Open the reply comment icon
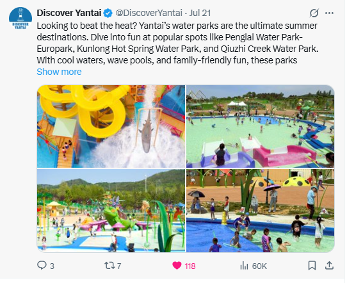Screen dimensions: 347x283 (x=42, y=265)
